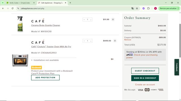Click the Bodewell badge

pos(36,68)
